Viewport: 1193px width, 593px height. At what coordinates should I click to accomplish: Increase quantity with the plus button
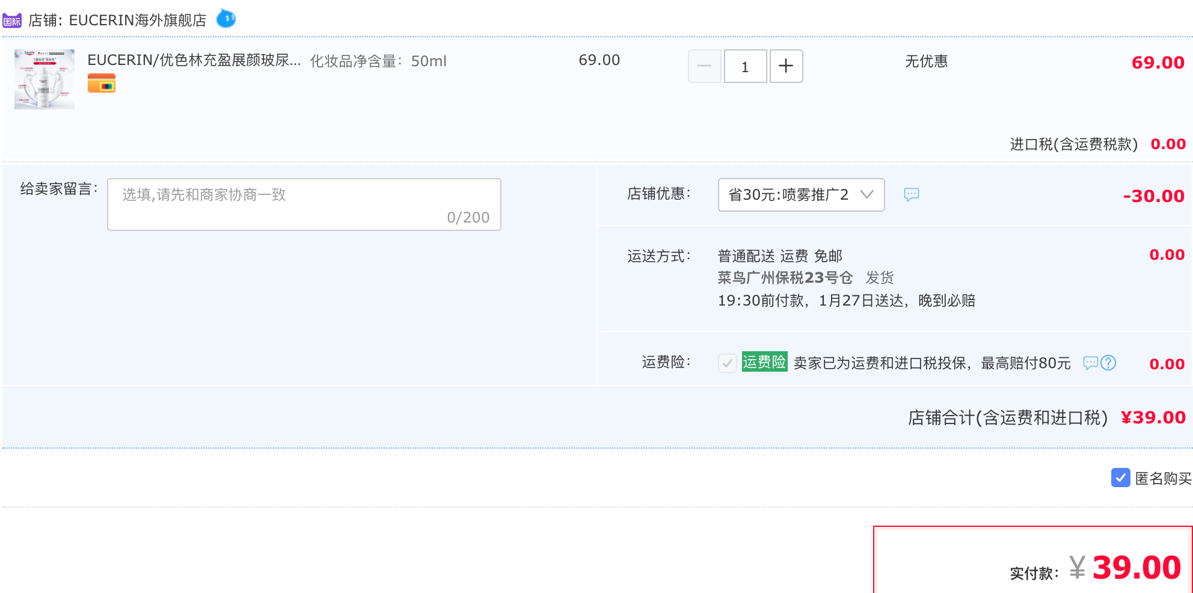tap(787, 66)
